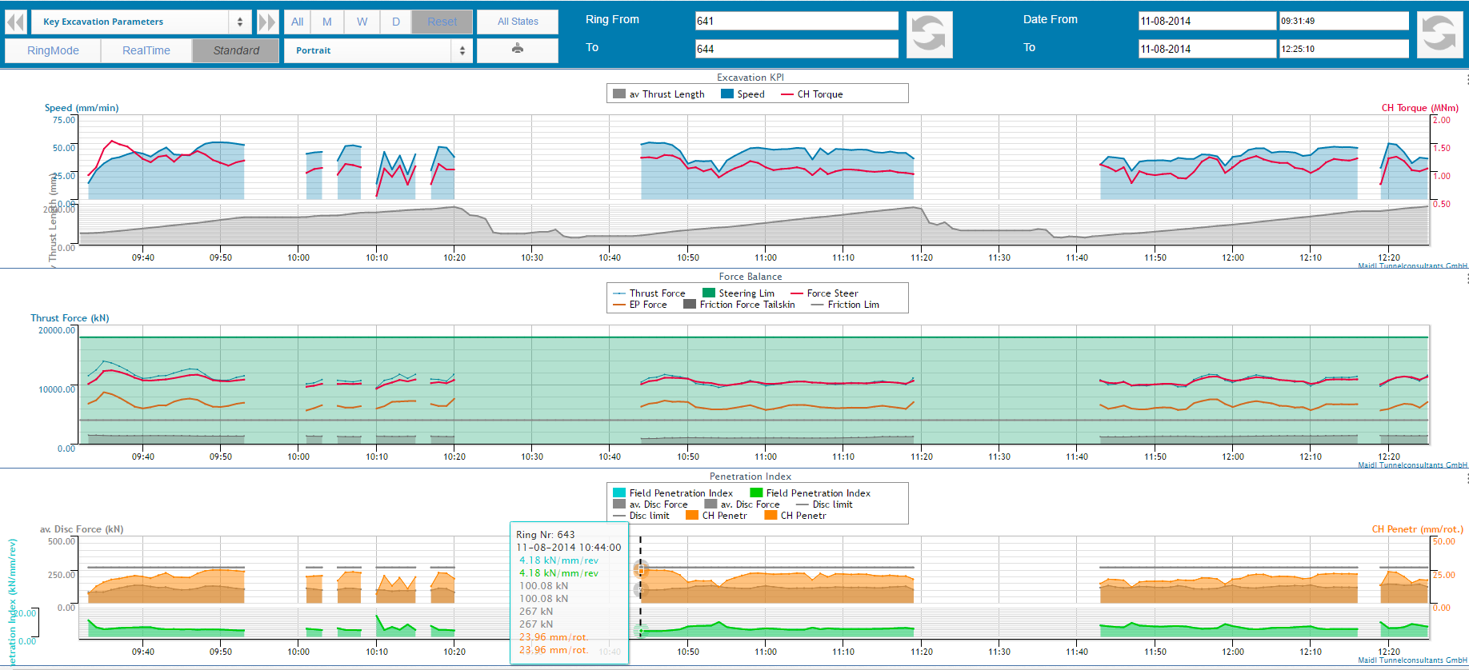Open the Penetration Index chart options menu
The height and width of the screenshot is (670, 1469).
[1466, 478]
